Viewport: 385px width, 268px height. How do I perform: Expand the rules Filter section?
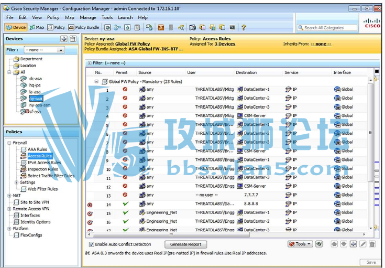point(90,63)
